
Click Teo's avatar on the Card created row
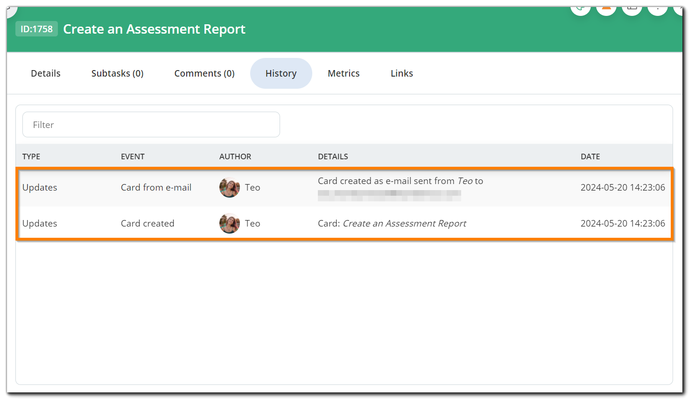(229, 223)
